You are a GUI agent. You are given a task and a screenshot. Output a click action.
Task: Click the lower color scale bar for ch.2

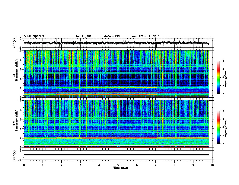pyautogui.click(x=218, y=127)
